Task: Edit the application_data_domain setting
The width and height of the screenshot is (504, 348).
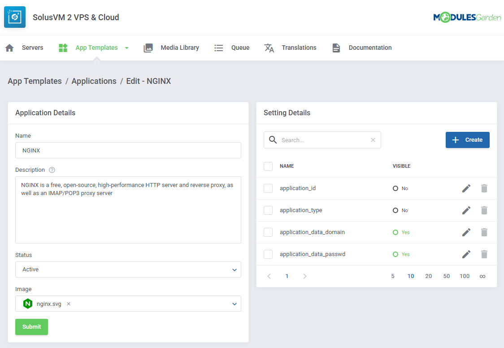Action: pos(466,232)
